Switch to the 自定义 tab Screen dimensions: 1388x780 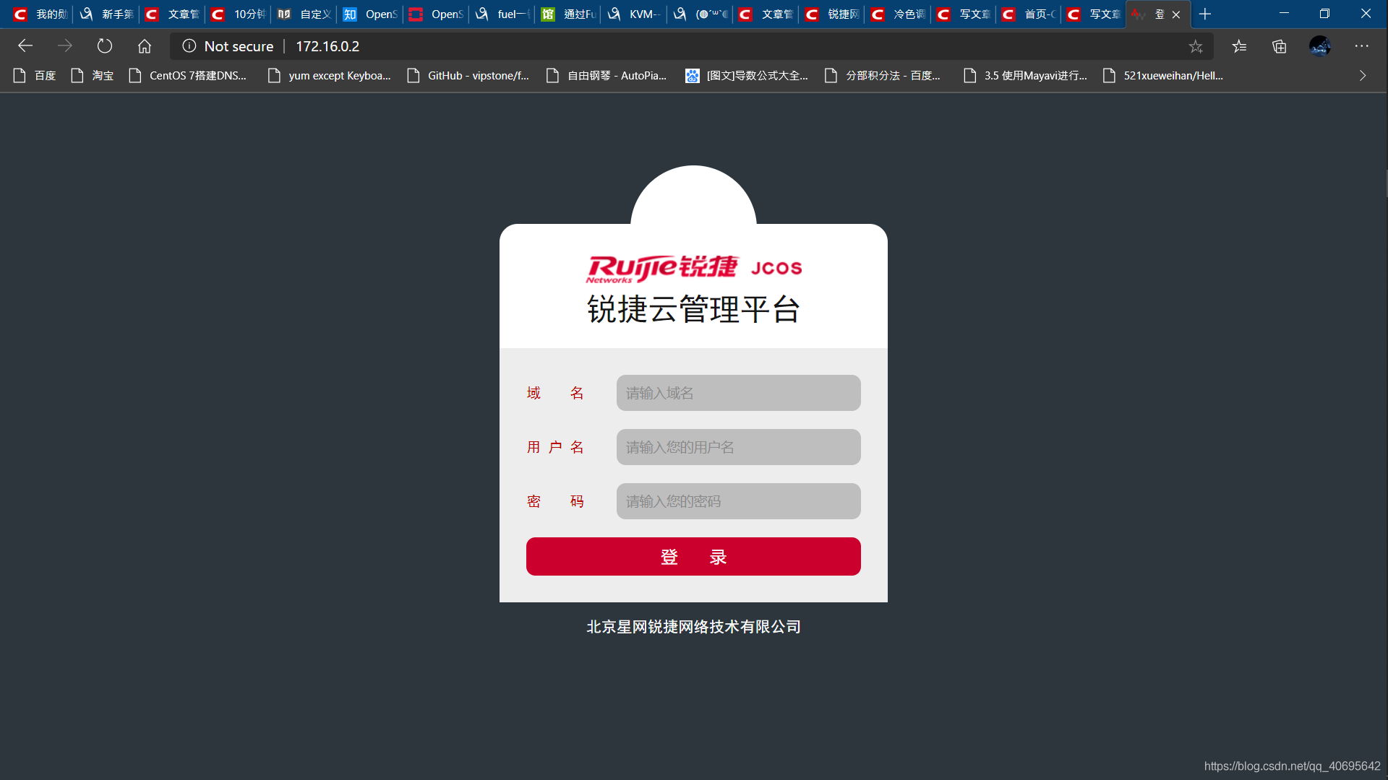(304, 14)
